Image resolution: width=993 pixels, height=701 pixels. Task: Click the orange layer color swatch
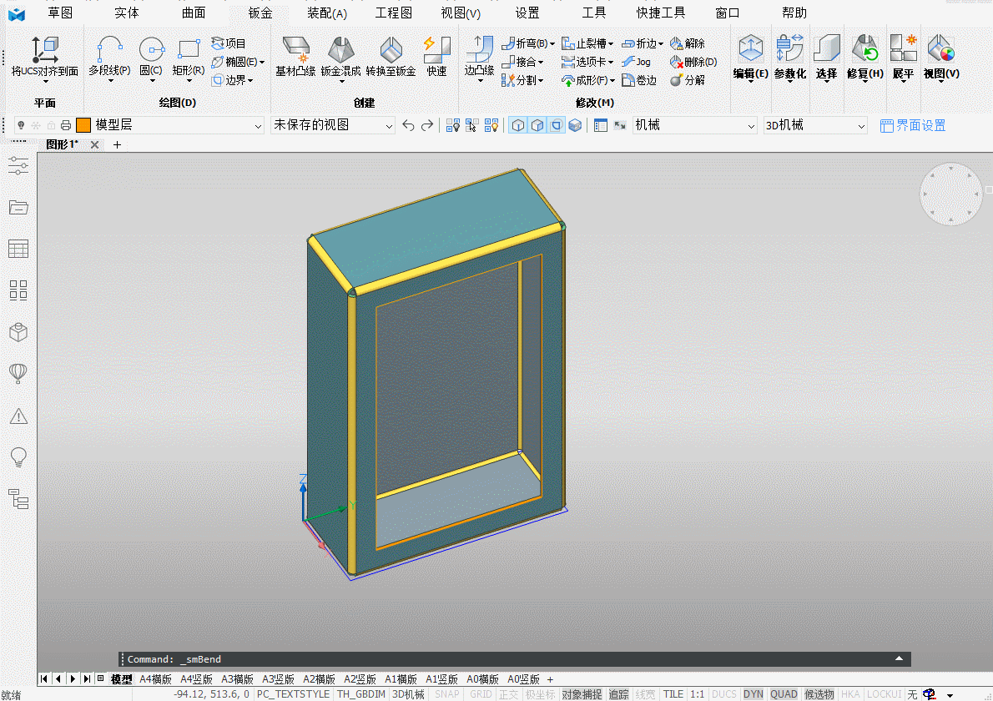coord(83,125)
